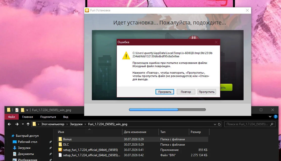The width and height of the screenshot is (281, 161).
Task: Click the installation progress bar
Action: (167, 110)
